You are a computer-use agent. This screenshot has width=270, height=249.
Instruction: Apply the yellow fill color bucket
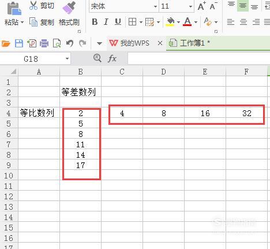point(170,21)
